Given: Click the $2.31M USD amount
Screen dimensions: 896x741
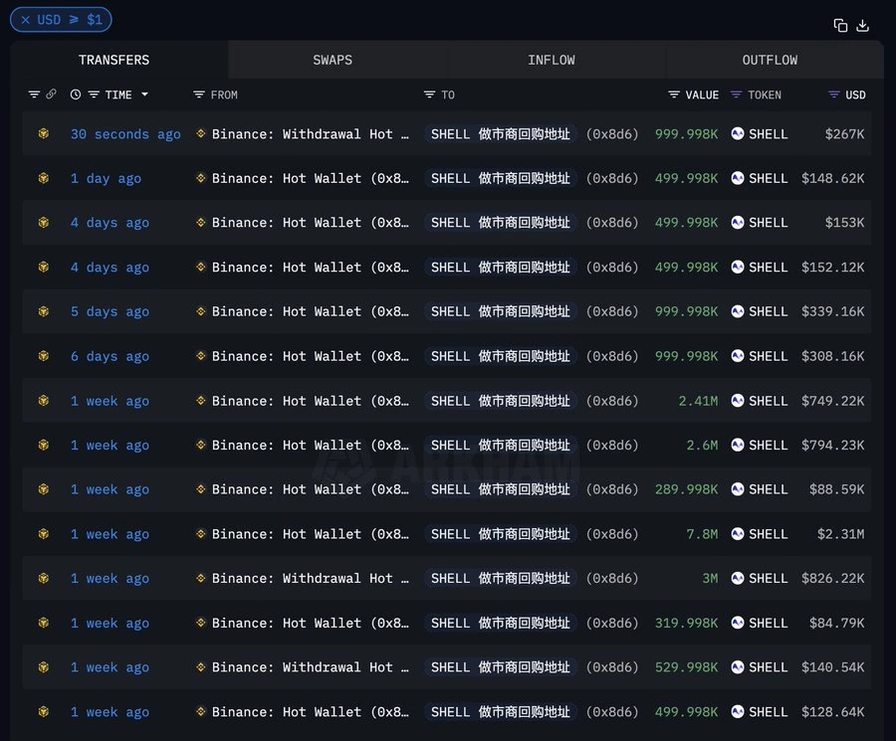Looking at the screenshot, I should (840, 534).
